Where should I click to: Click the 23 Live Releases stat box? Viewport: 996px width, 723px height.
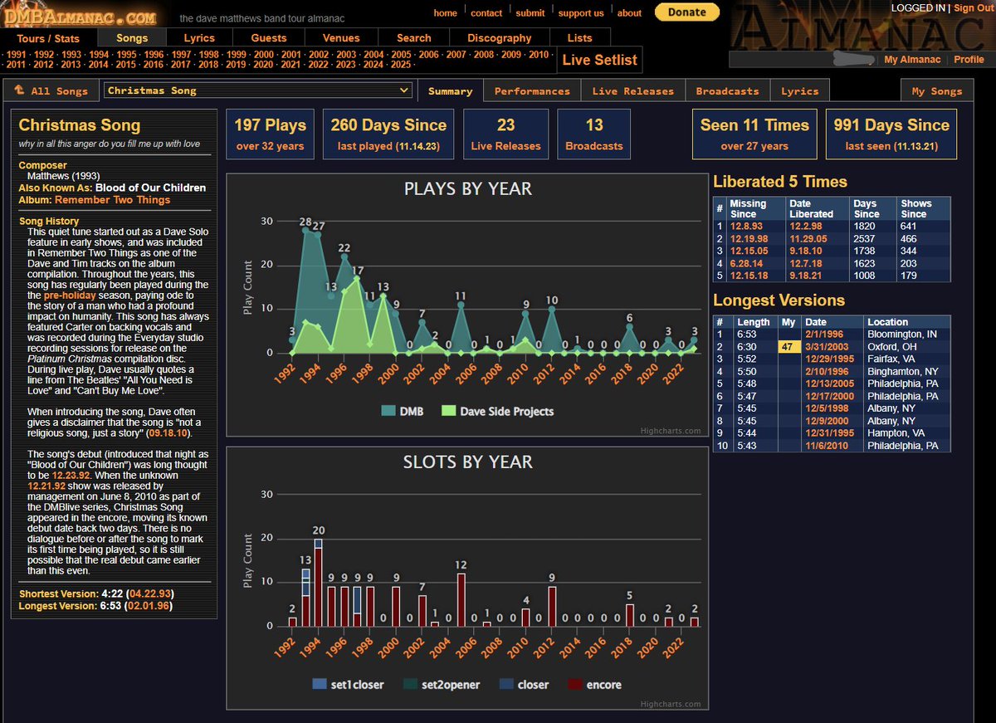pyautogui.click(x=505, y=134)
